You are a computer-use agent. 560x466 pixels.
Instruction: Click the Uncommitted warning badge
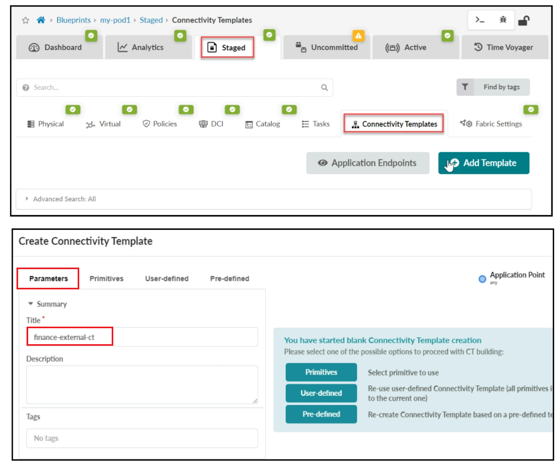[358, 35]
